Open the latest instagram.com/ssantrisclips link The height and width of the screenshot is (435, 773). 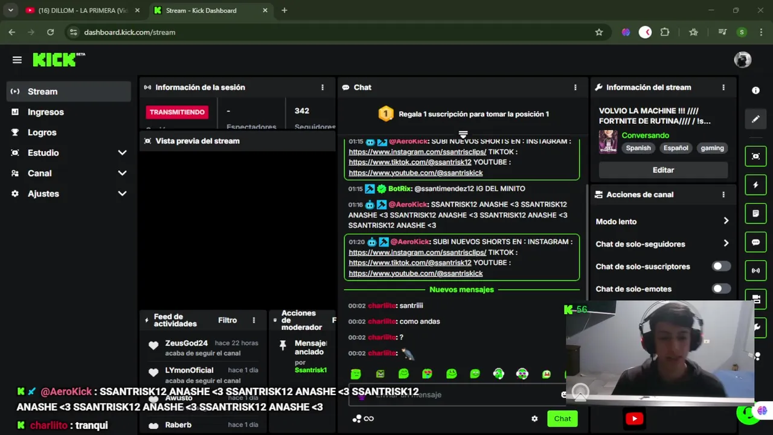point(417,253)
